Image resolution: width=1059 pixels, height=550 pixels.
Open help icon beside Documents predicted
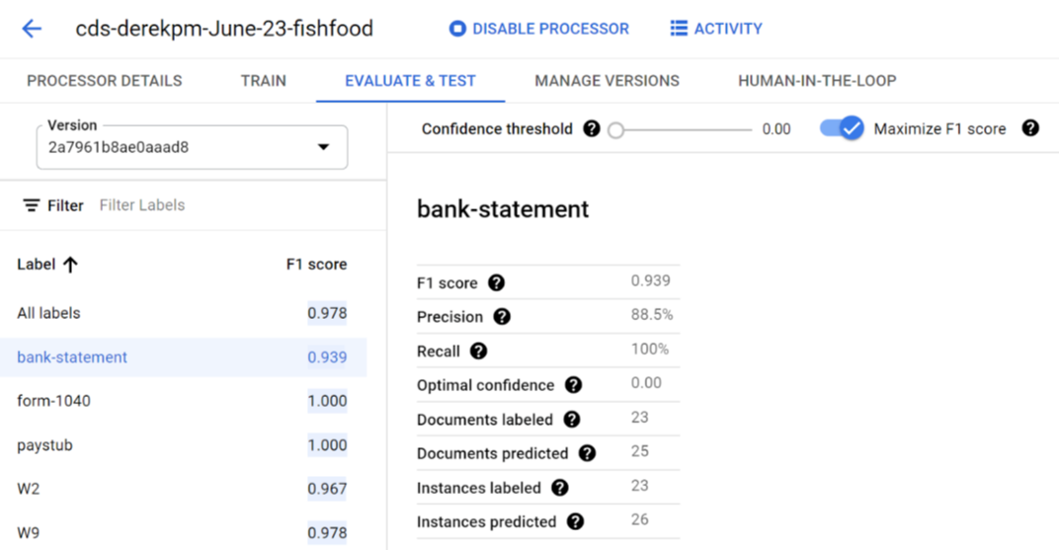tap(587, 453)
